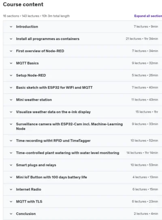Open Basic sketch with ESP32 for WIFI and MQTT
162x220 pixels.
click(x=54, y=88)
